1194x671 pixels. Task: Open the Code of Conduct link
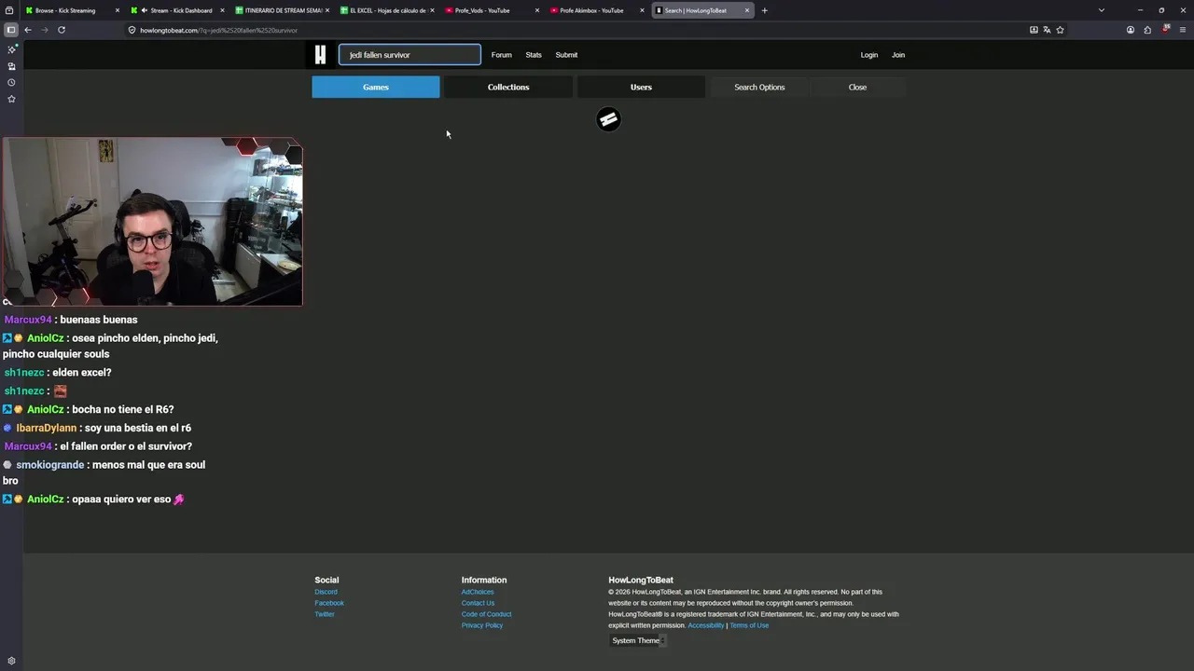coord(486,614)
